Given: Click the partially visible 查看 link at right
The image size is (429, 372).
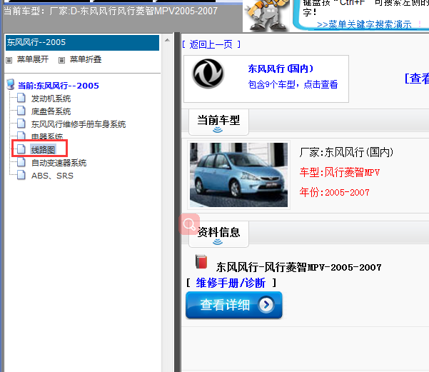Looking at the screenshot, I should click(417, 79).
